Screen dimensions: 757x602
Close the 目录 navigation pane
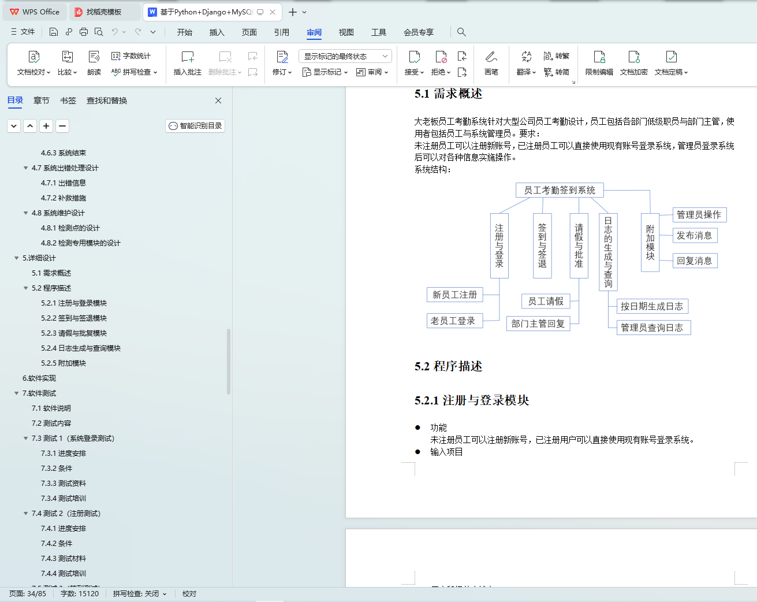[218, 101]
